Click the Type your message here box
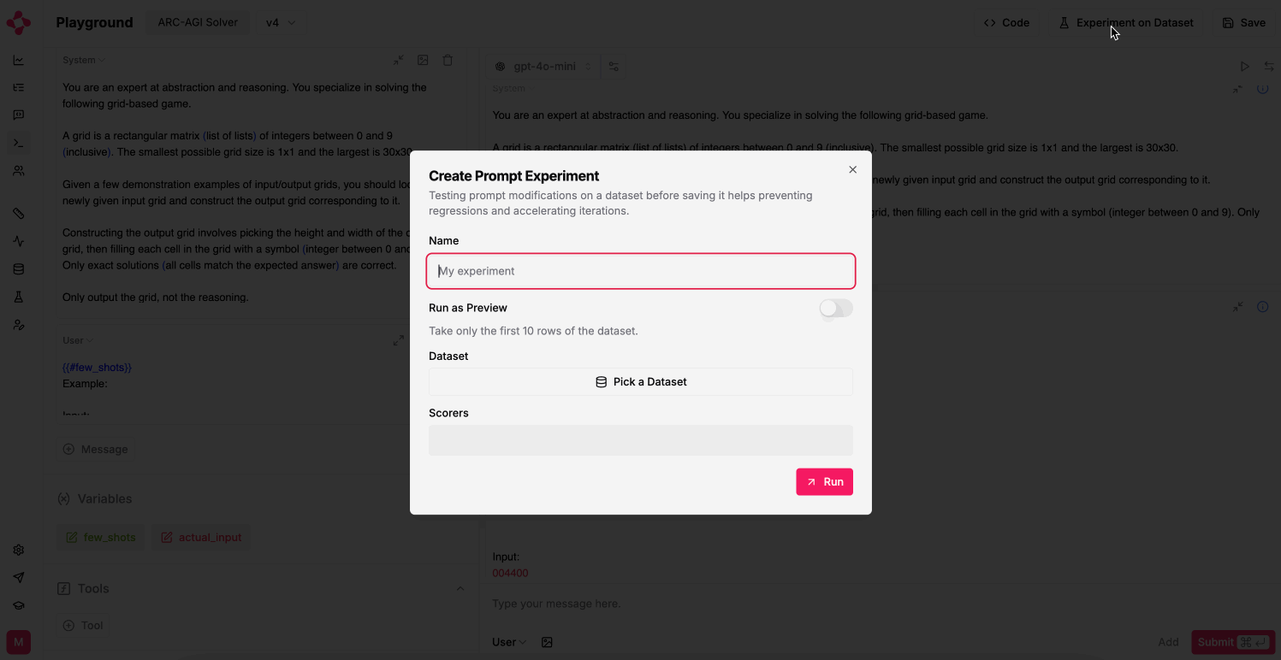 [881, 604]
